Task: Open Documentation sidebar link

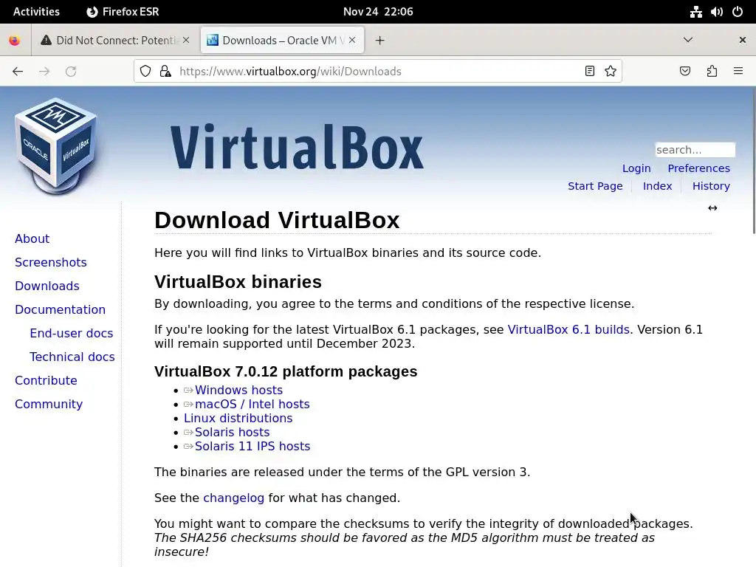Action: click(60, 309)
